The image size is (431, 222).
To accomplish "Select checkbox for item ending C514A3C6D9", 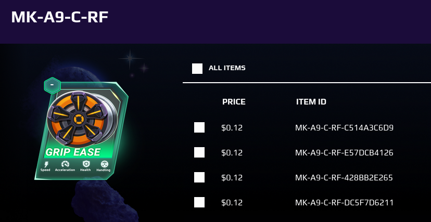I will click(199, 127).
